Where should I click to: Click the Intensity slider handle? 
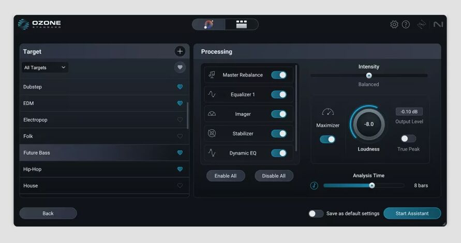click(x=369, y=75)
